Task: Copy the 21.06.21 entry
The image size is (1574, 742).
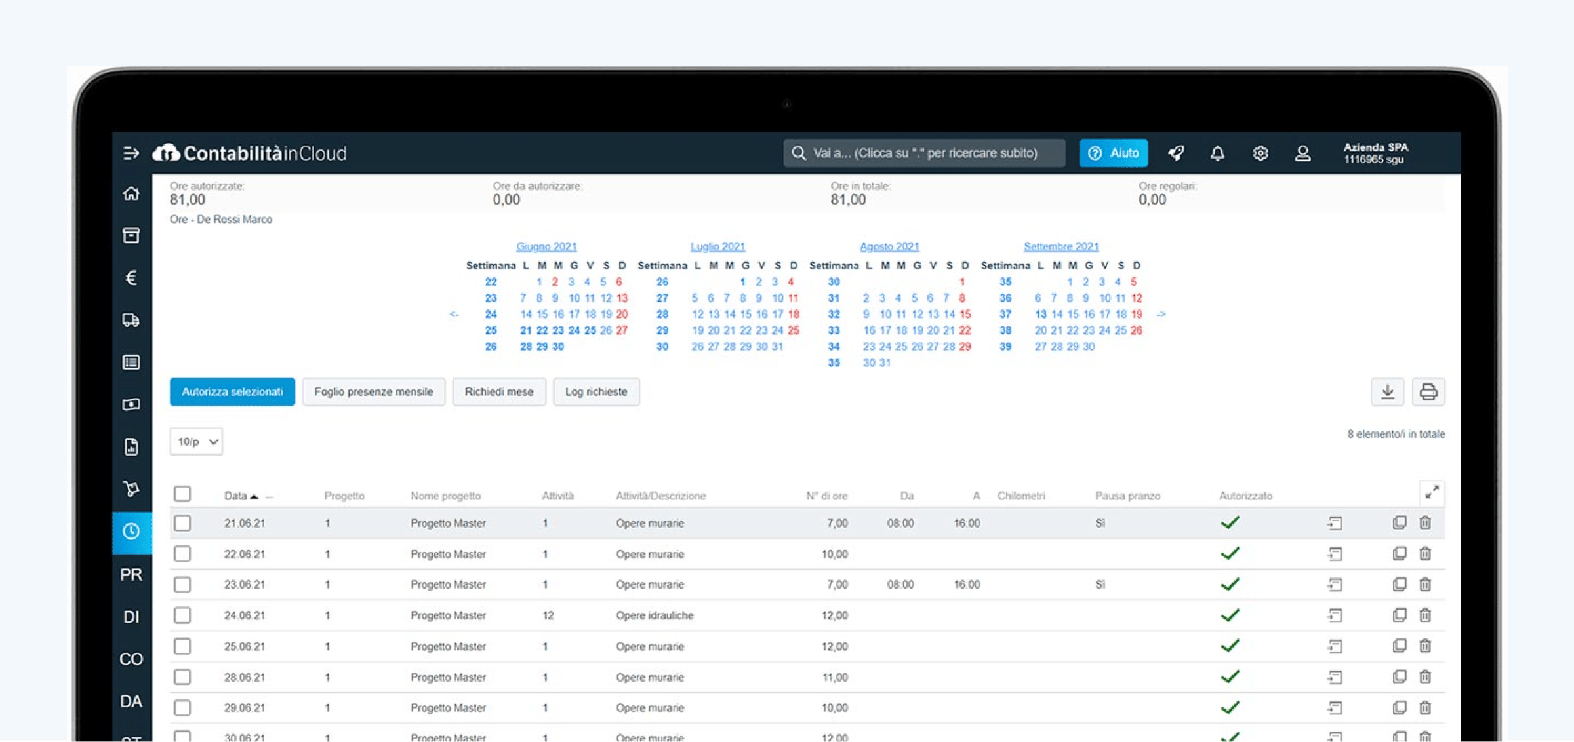Action: pos(1400,523)
